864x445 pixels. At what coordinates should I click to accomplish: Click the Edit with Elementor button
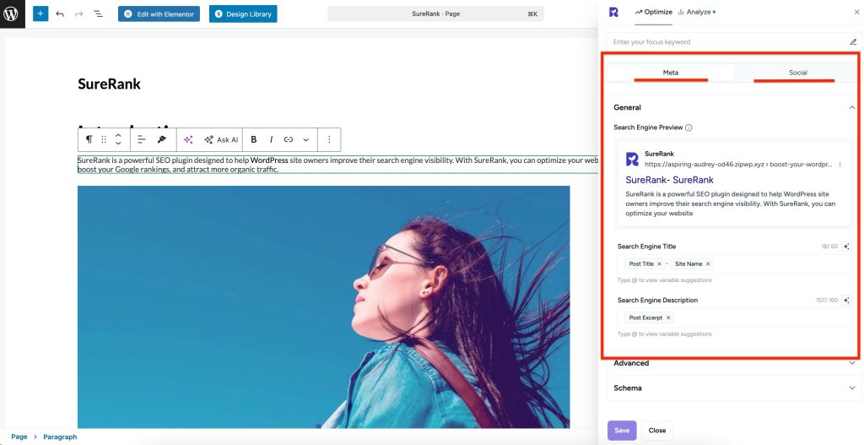[x=159, y=14]
